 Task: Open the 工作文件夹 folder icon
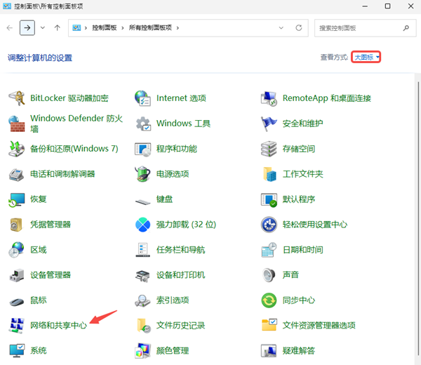[269, 174]
